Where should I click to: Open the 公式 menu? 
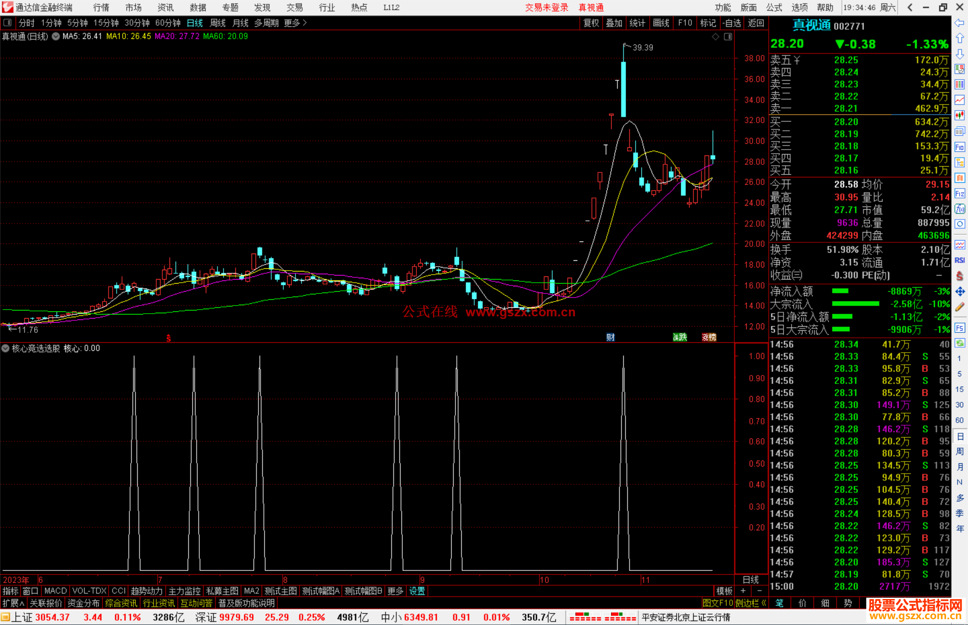pyautogui.click(x=774, y=8)
